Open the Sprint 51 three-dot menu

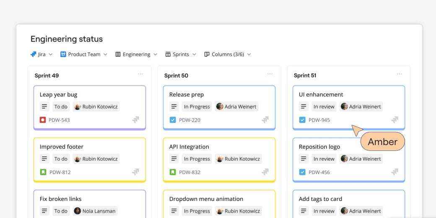tap(400, 74)
